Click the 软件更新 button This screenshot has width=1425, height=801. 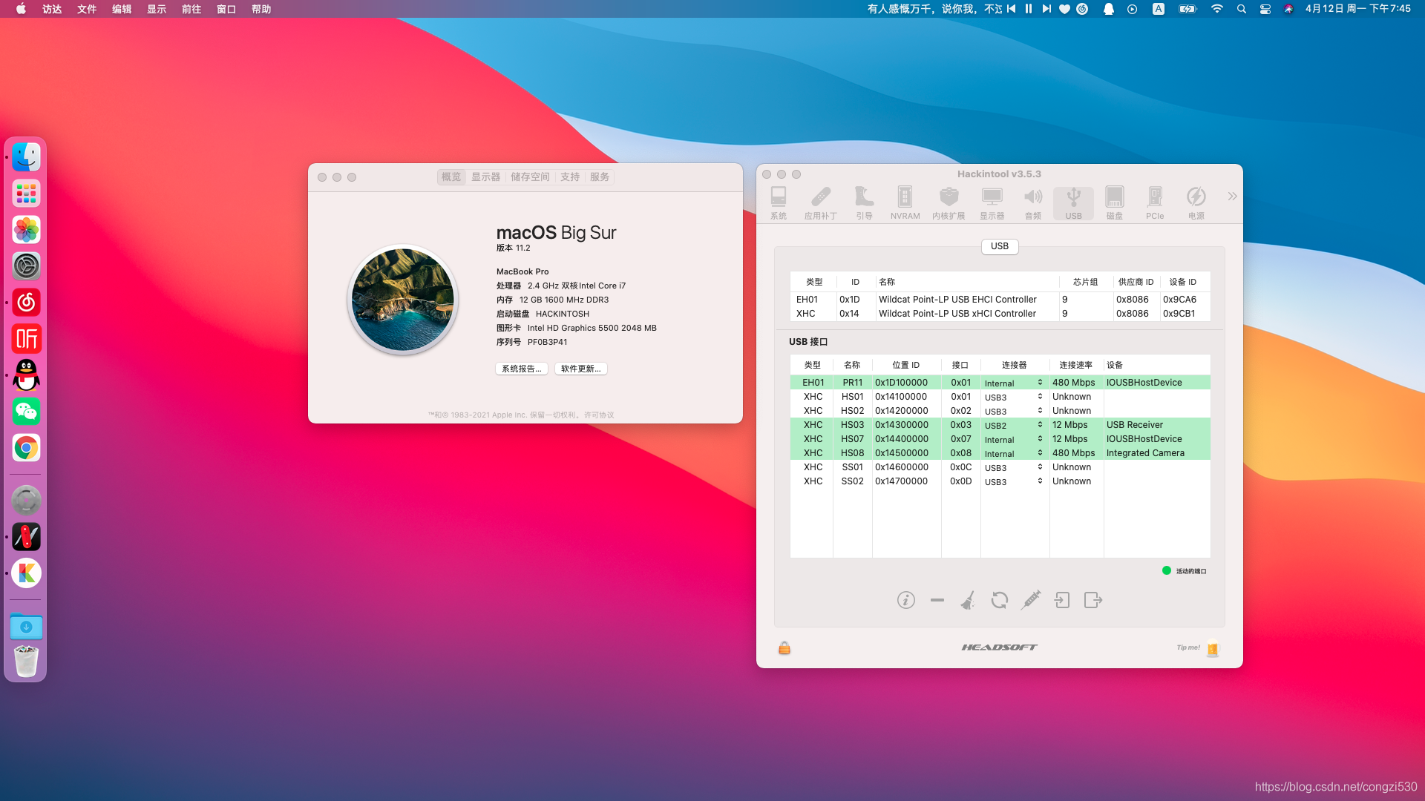[580, 369]
